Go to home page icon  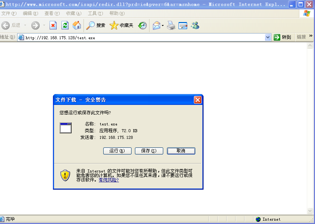(77, 25)
